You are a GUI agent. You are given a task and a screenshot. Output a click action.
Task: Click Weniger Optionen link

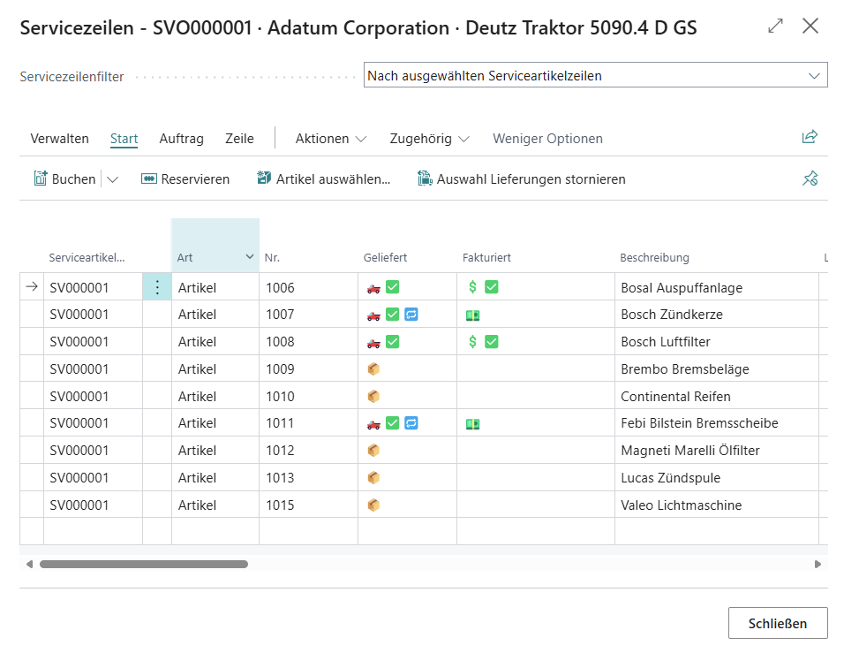[547, 139]
